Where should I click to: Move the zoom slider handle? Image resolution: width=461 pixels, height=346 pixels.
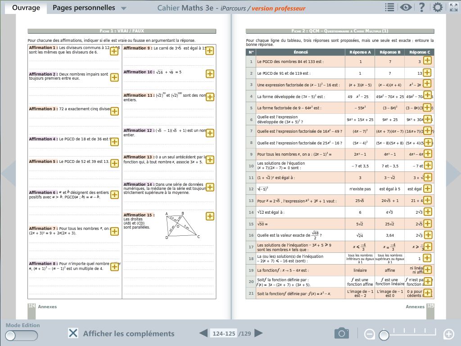point(384,335)
